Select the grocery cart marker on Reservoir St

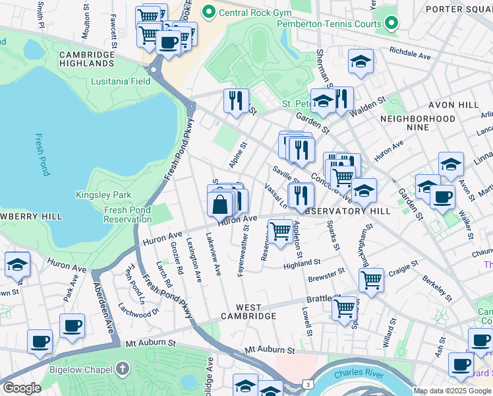(x=280, y=232)
